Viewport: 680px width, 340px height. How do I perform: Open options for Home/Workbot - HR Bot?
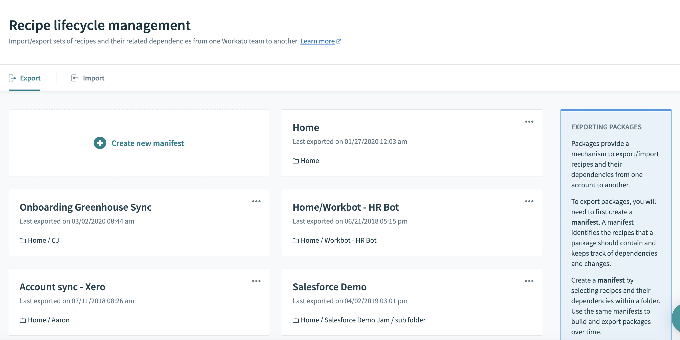pos(529,201)
